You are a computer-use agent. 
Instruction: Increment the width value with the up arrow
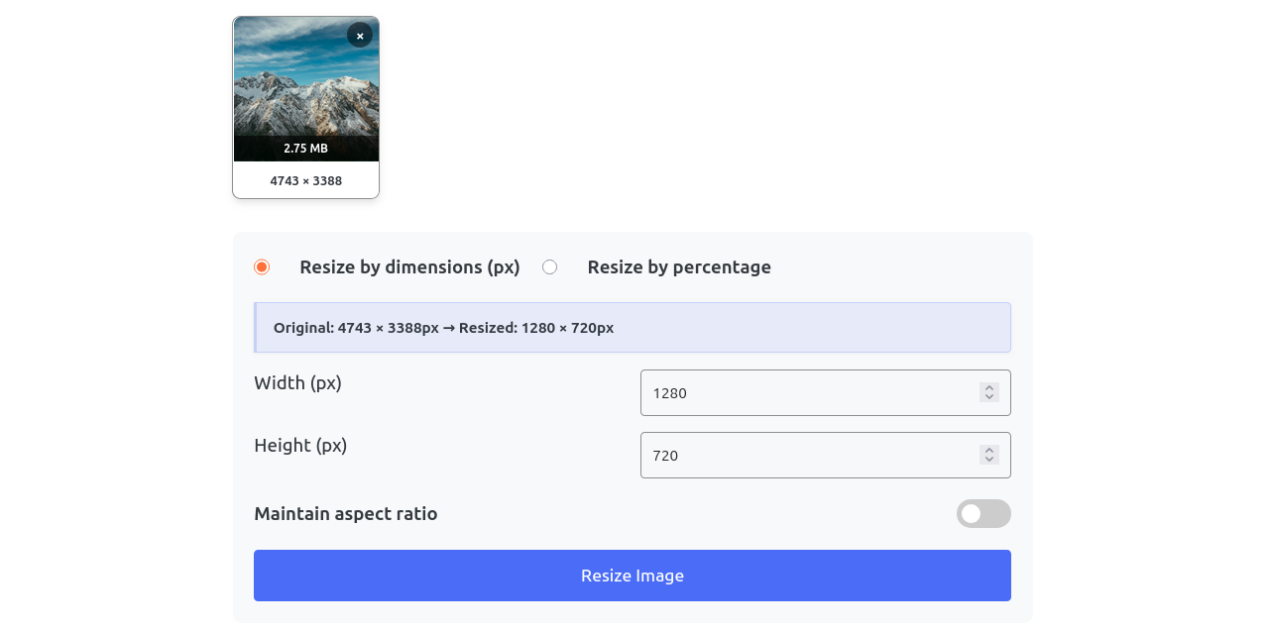coord(987,386)
